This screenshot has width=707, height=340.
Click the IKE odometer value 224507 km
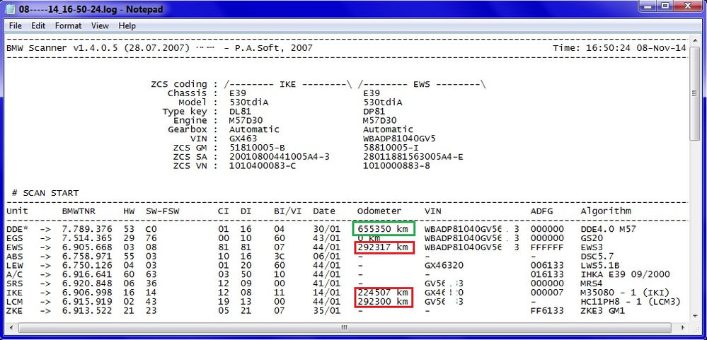[x=382, y=292]
